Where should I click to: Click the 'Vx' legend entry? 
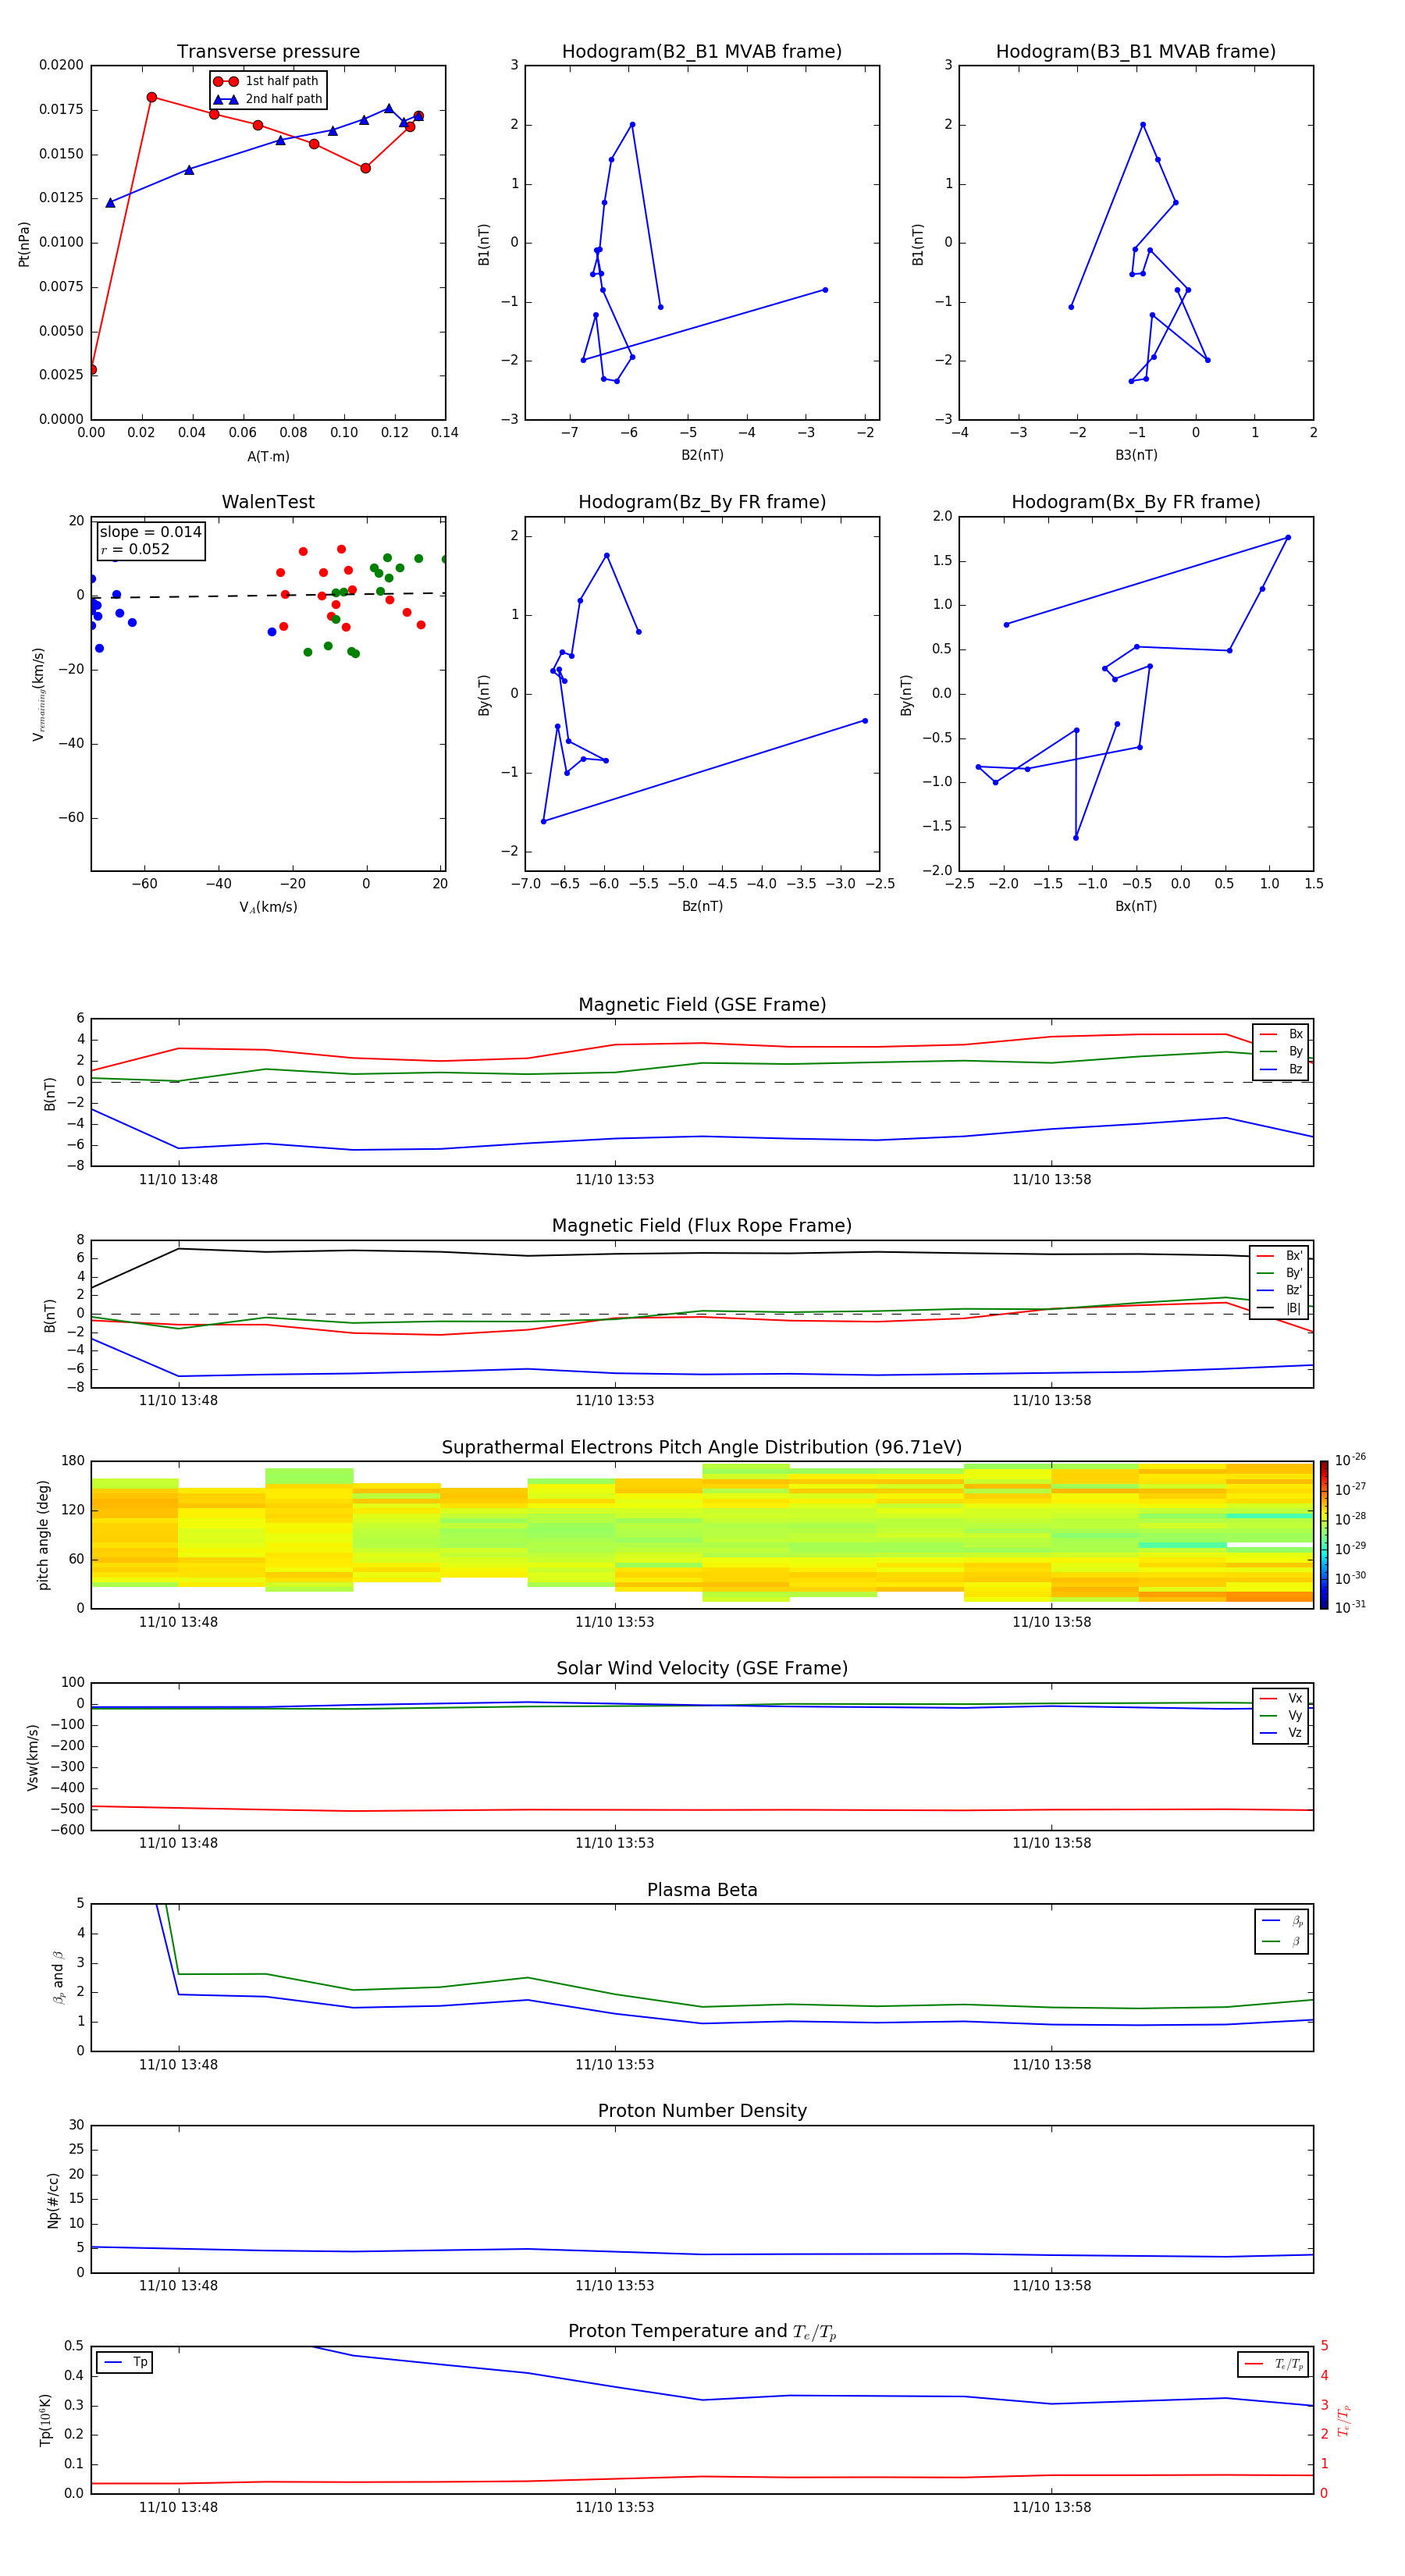coord(1282,1698)
